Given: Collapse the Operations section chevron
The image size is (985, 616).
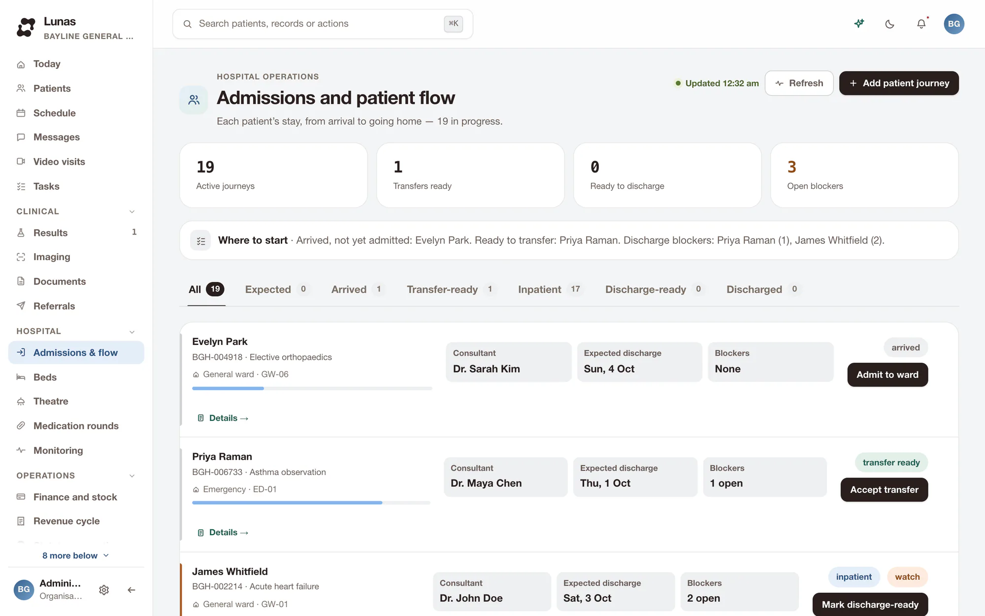Looking at the screenshot, I should tap(132, 476).
